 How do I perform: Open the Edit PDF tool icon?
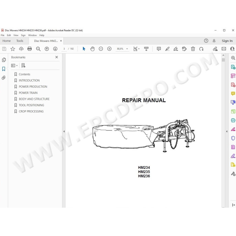[184, 49]
